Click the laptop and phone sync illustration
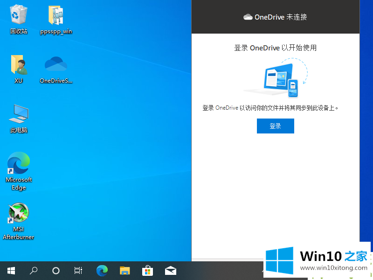The height and width of the screenshot is (280, 373). click(276, 77)
